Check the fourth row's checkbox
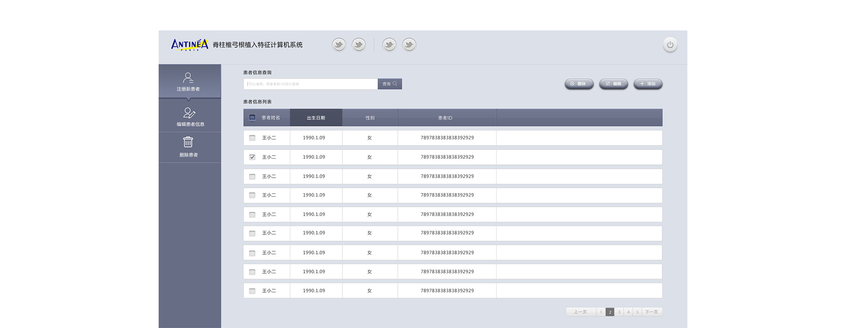The height and width of the screenshot is (328, 846). pyautogui.click(x=252, y=195)
